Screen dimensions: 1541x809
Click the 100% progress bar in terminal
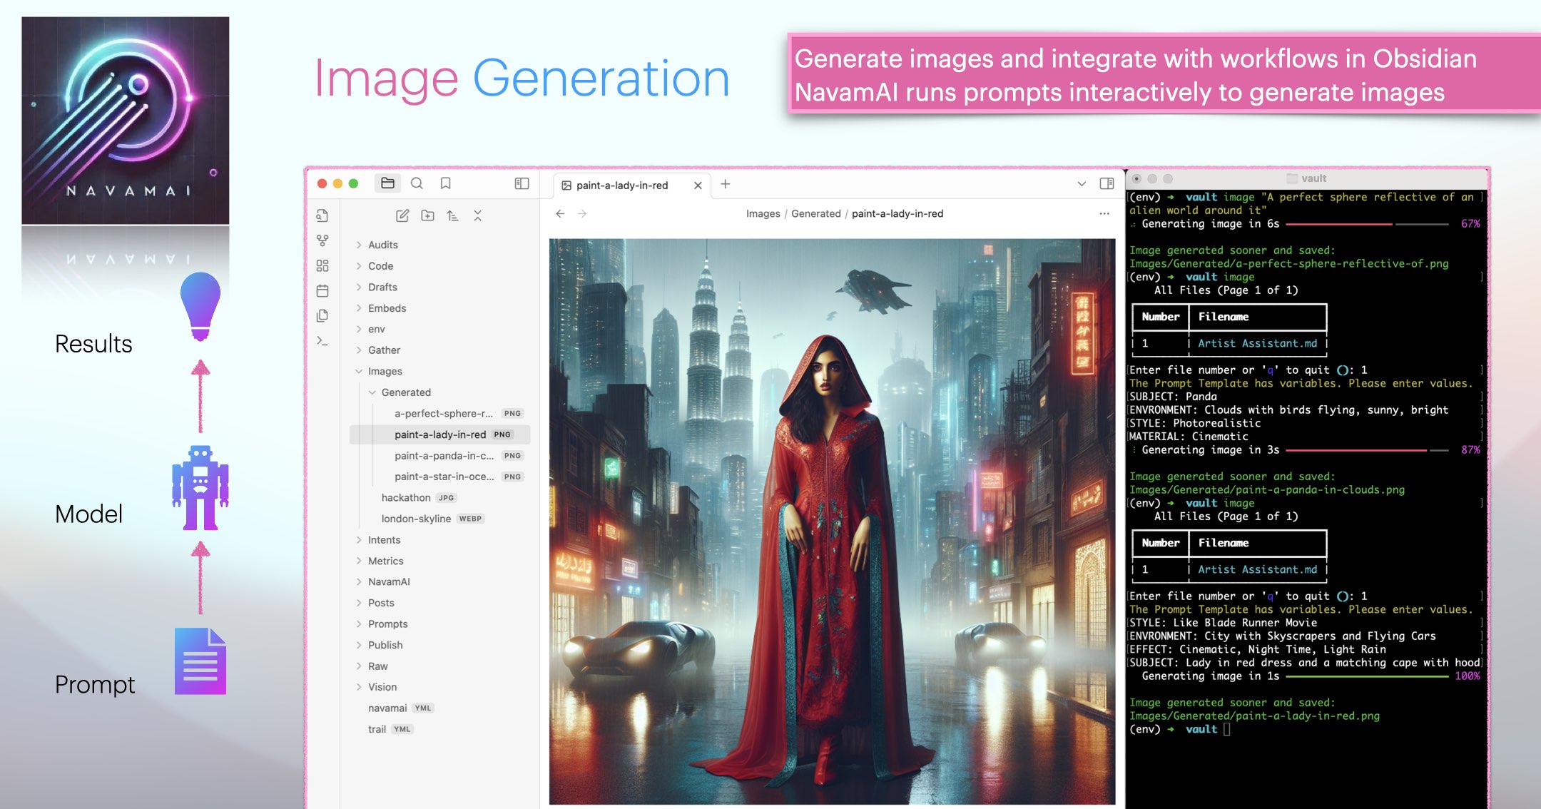coord(1366,676)
